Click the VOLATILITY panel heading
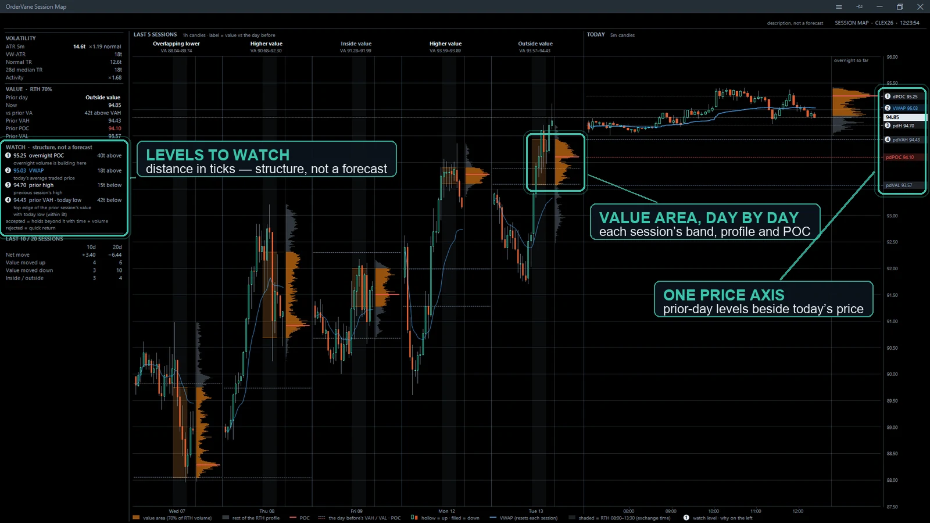 [x=21, y=38]
